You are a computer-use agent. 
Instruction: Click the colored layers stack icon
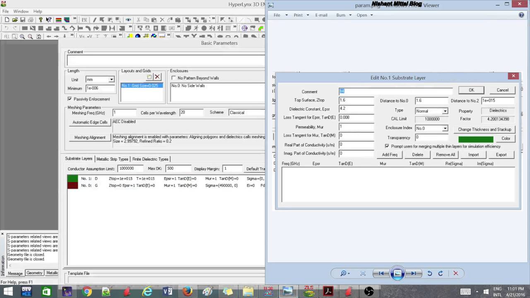click(x=59, y=20)
